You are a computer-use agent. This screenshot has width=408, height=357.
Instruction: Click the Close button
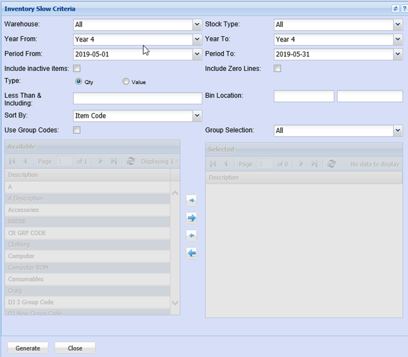tap(75, 348)
